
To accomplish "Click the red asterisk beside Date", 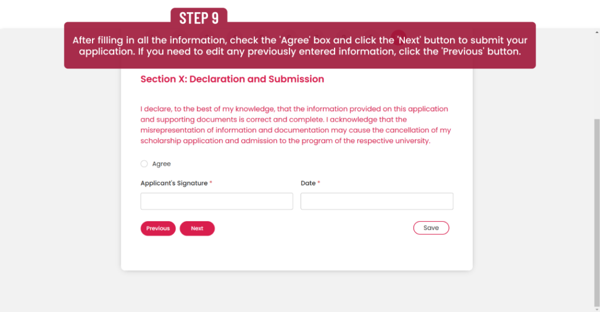I will pos(319,183).
